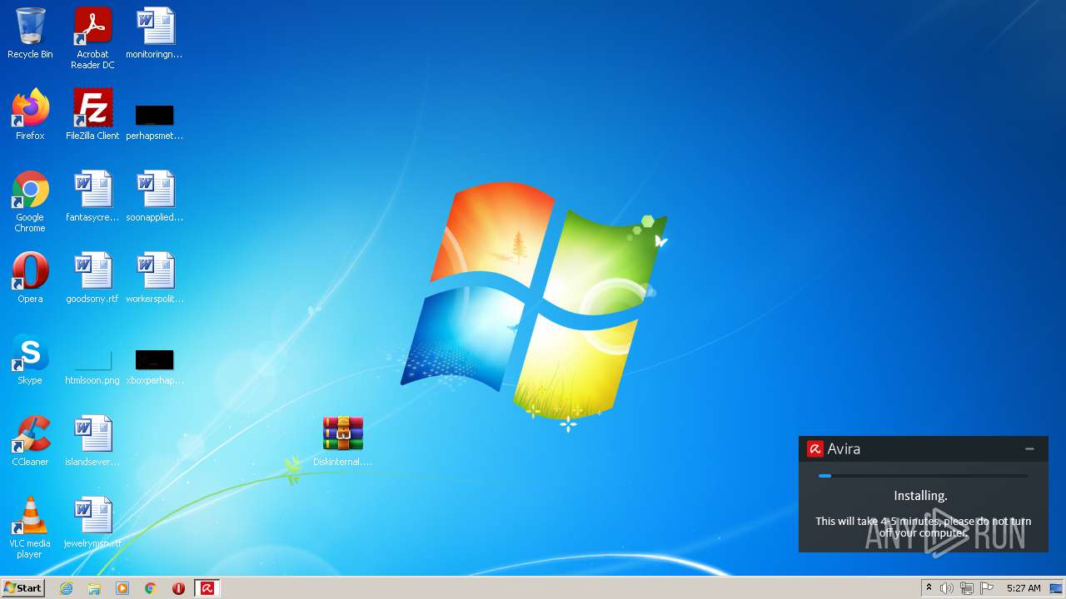Image resolution: width=1066 pixels, height=599 pixels.
Task: Open Action Center flag icon
Action: coord(987,588)
